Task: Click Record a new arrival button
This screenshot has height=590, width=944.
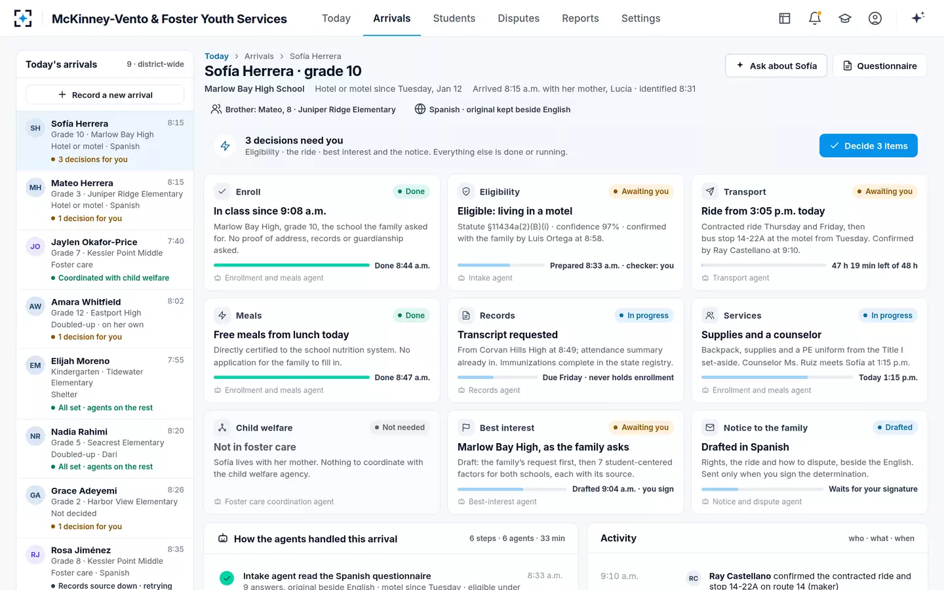Action: [x=105, y=94]
